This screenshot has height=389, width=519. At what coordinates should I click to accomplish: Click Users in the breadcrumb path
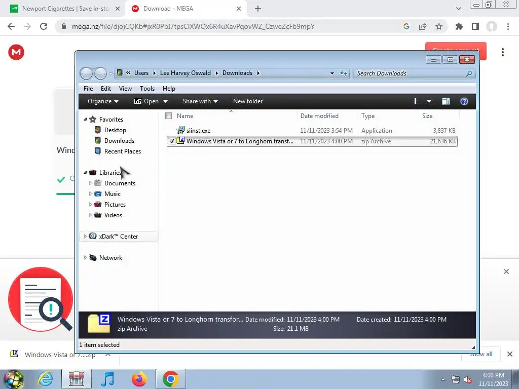click(141, 73)
